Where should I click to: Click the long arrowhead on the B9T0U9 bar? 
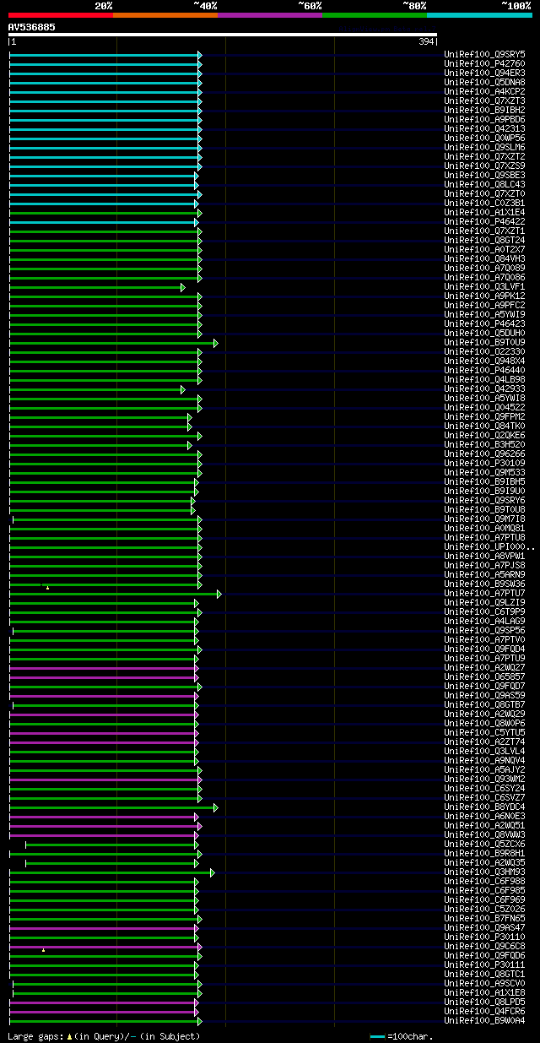tap(216, 343)
